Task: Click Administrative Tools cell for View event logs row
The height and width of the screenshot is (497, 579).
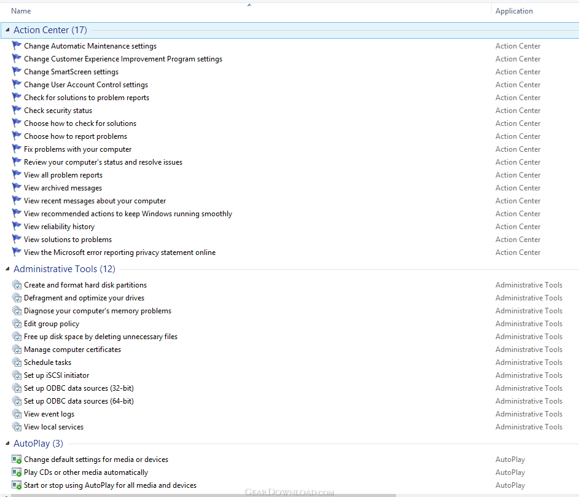Action: point(529,414)
